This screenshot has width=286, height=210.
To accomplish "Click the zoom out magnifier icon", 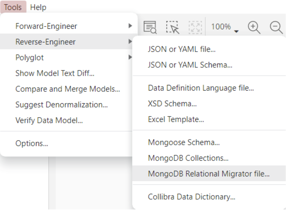I will click(x=276, y=27).
